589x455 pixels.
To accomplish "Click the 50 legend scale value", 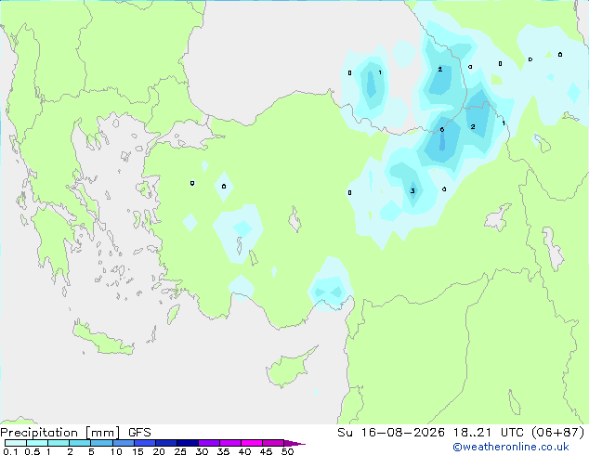I will click(287, 451).
